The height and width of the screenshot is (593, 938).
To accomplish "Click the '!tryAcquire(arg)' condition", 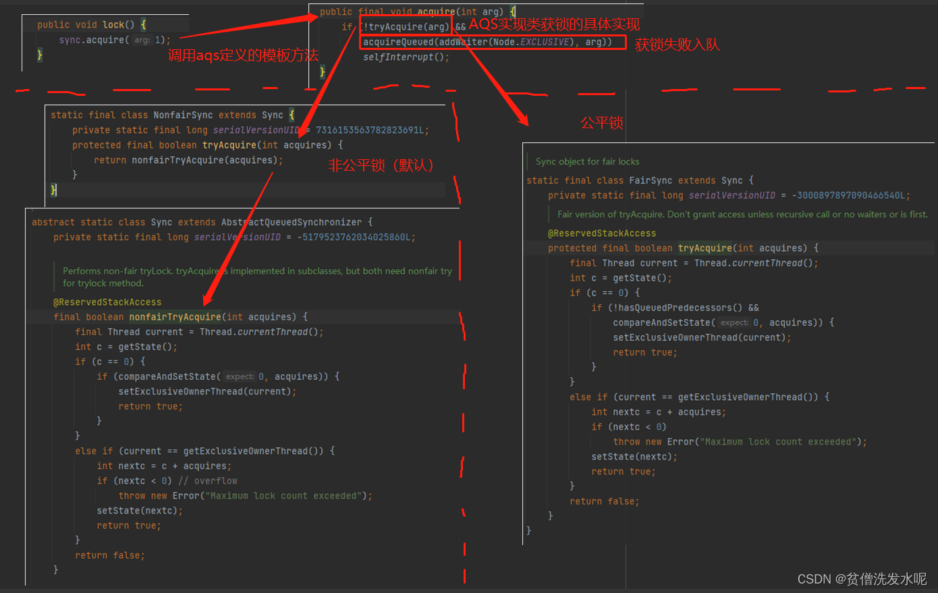I will [x=406, y=27].
